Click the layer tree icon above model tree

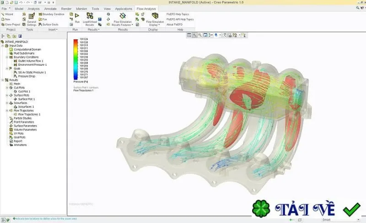point(9,36)
